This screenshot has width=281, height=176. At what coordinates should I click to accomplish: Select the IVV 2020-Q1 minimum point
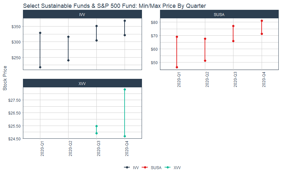40,67
